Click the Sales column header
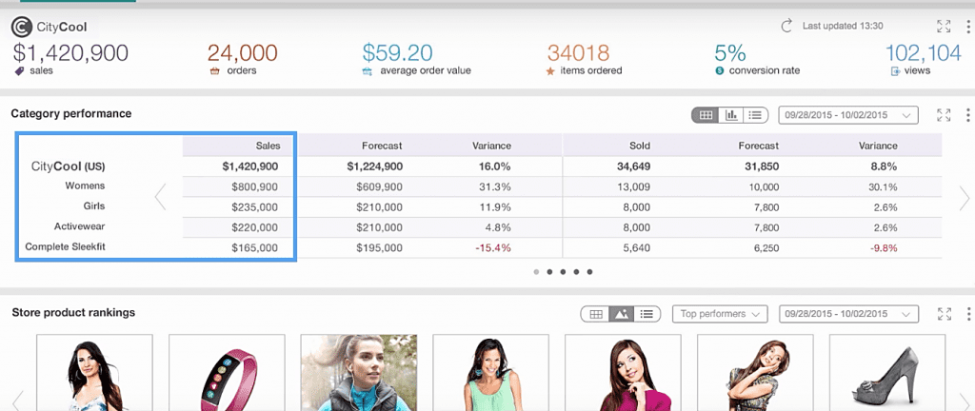Viewport: 975px width, 411px height. click(x=268, y=146)
